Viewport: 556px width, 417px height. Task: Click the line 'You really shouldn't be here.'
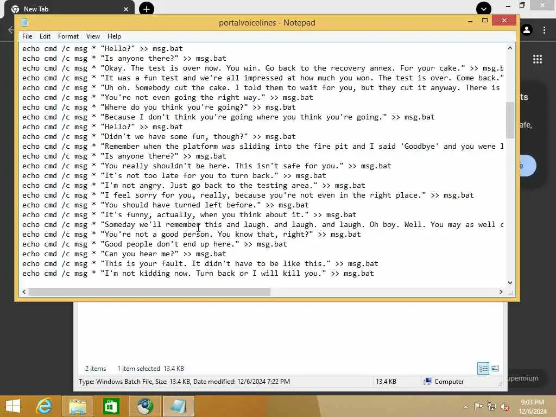click(207, 166)
